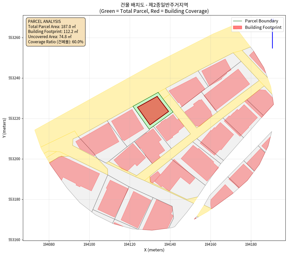Click x-axis tick label 194120
This screenshot has width=288, height=255.
click(x=130, y=244)
